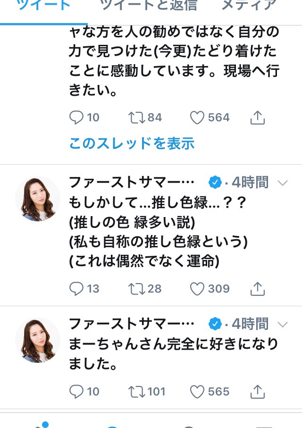Open このスレッドを表示 thread link
302x428 pixels.
(x=132, y=143)
